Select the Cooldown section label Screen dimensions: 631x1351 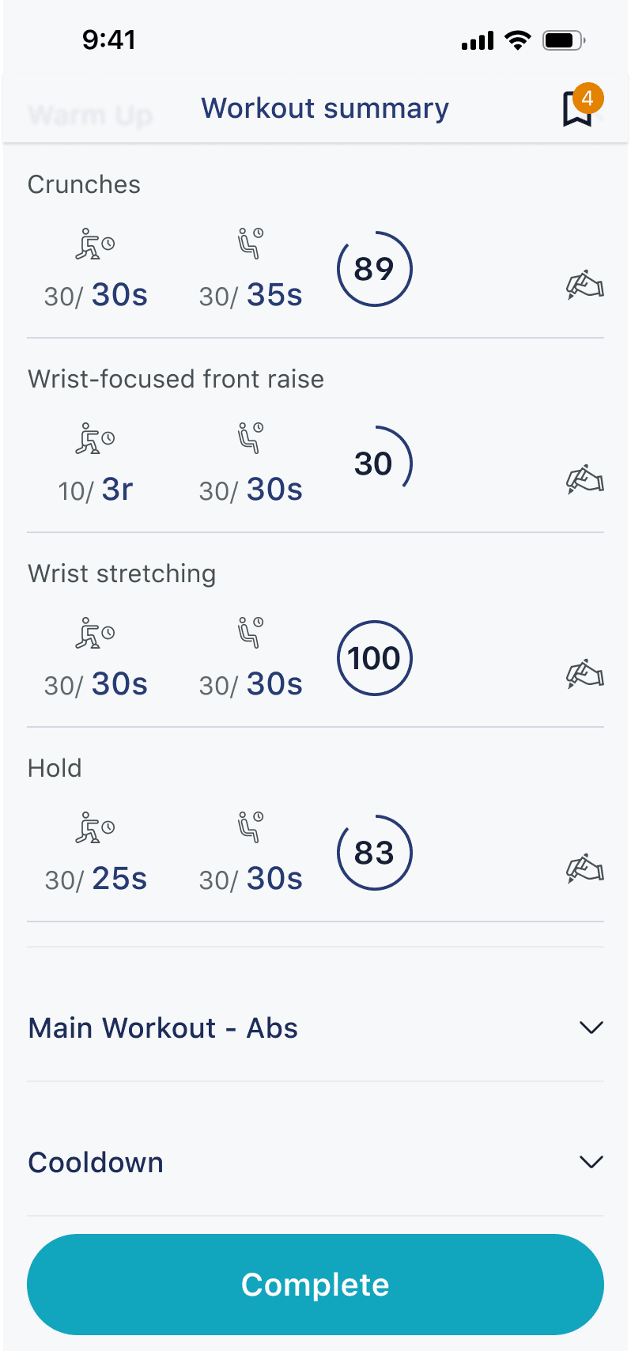pos(96,1163)
